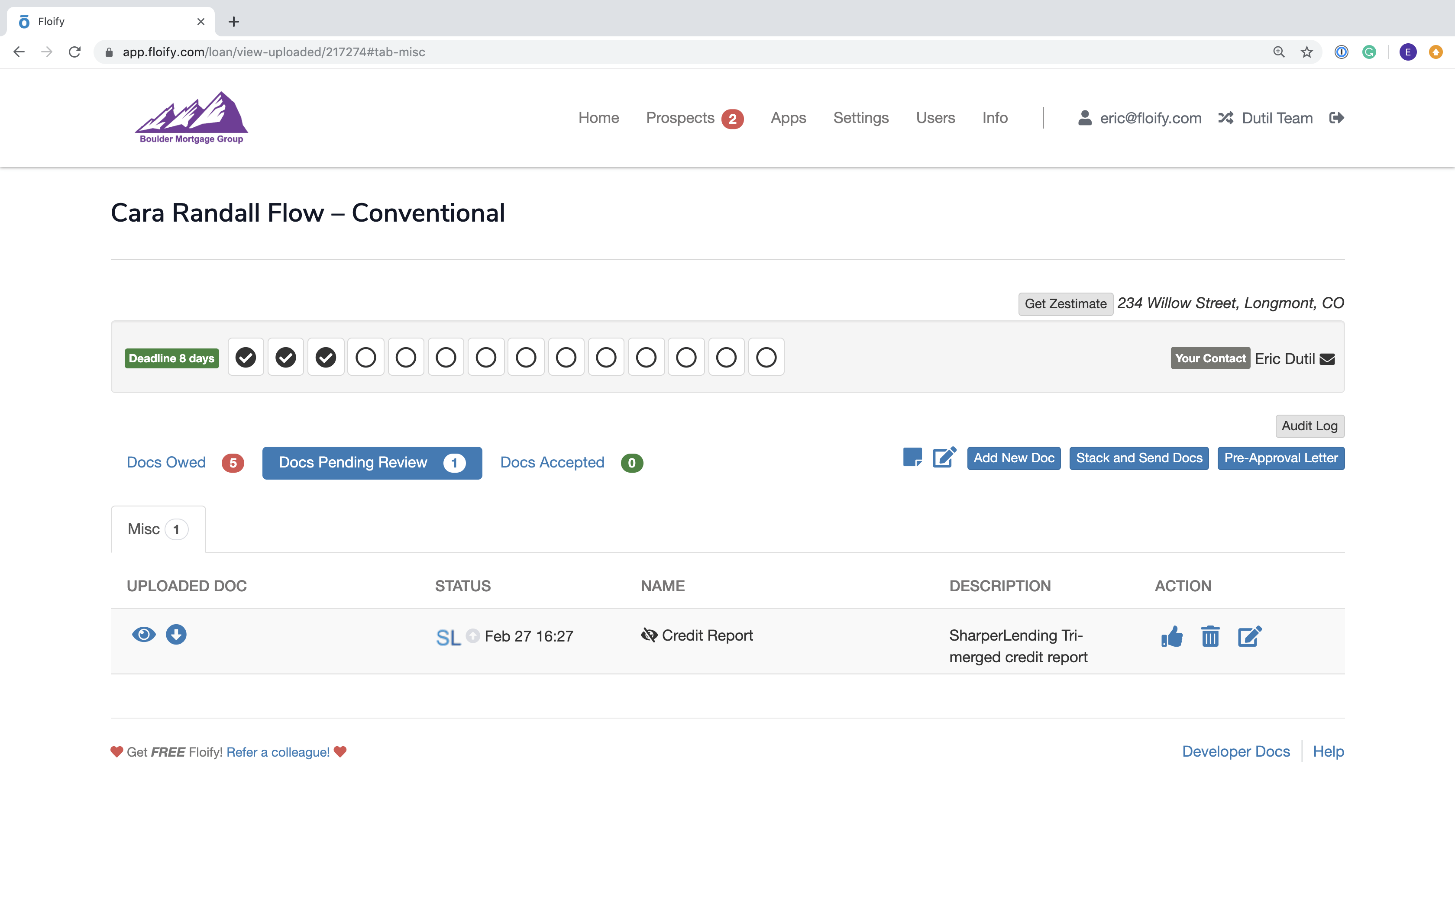This screenshot has height=909, width=1455.
Task: Click the edit loan pencil icon near Add New Doc
Action: click(944, 458)
